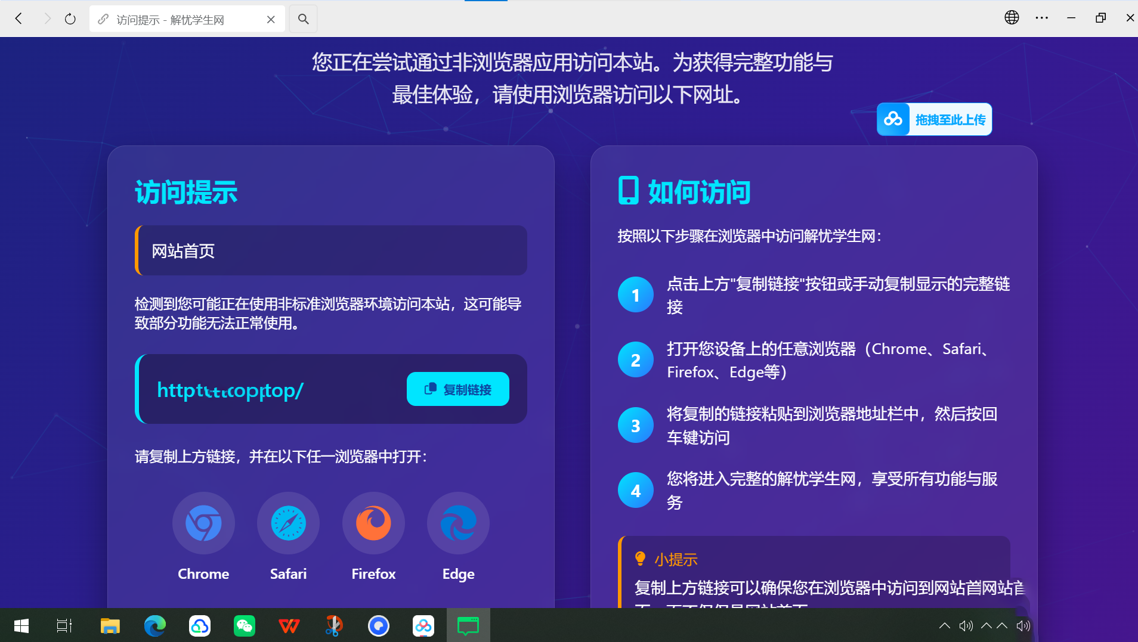This screenshot has width=1138, height=642.
Task: Open WeChat from the taskbar
Action: pos(245,625)
